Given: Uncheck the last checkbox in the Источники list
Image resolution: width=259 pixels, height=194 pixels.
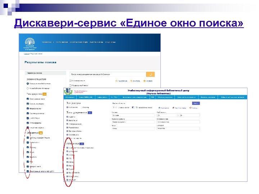Looking at the screenshot, I should pos(67,180).
